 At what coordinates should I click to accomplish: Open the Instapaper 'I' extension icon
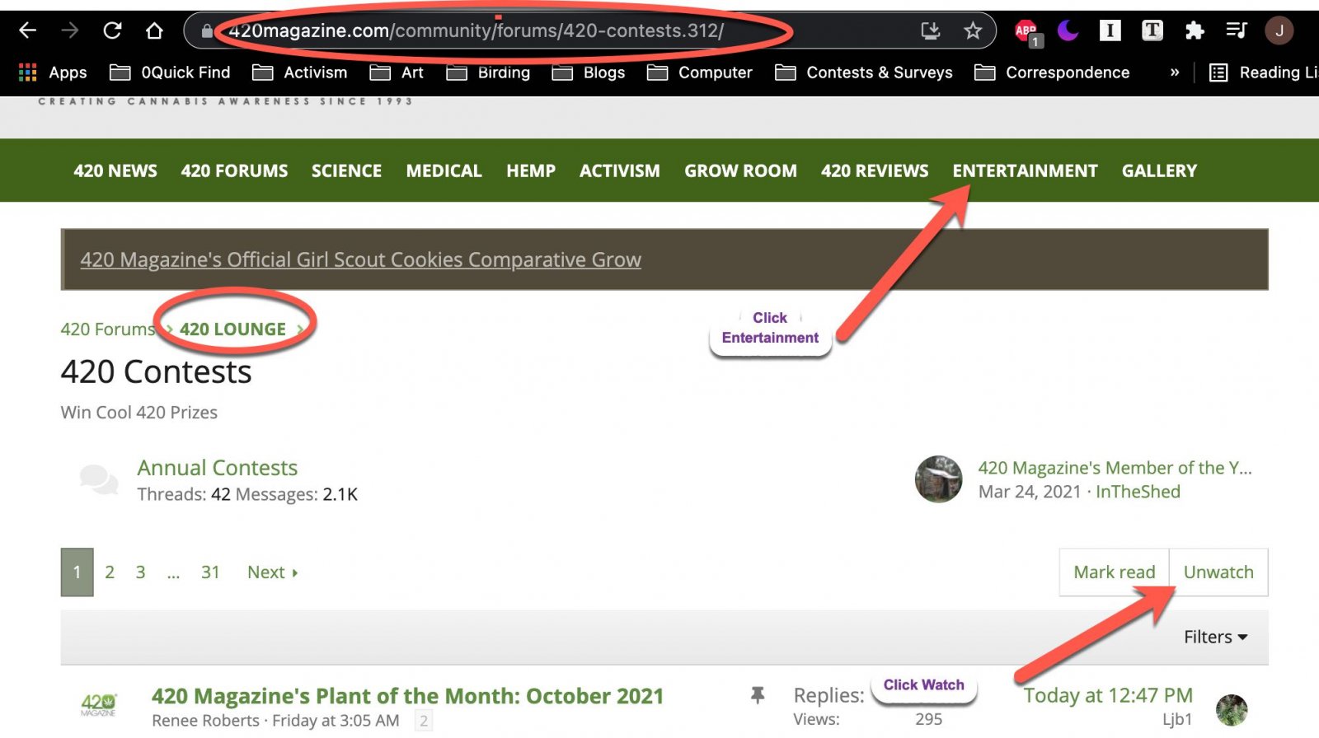click(1110, 31)
